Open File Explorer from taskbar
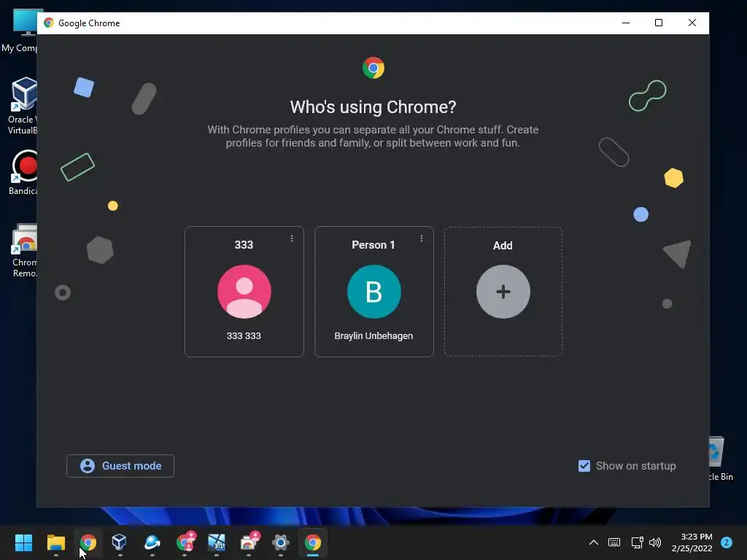 [x=55, y=542]
